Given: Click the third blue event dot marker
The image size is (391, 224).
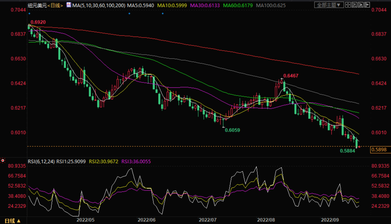Looking at the screenshot, I should 163,14.
